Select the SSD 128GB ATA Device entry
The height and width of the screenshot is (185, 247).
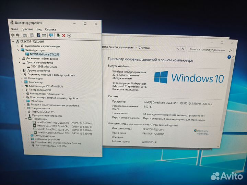pyautogui.click(x=44, y=66)
